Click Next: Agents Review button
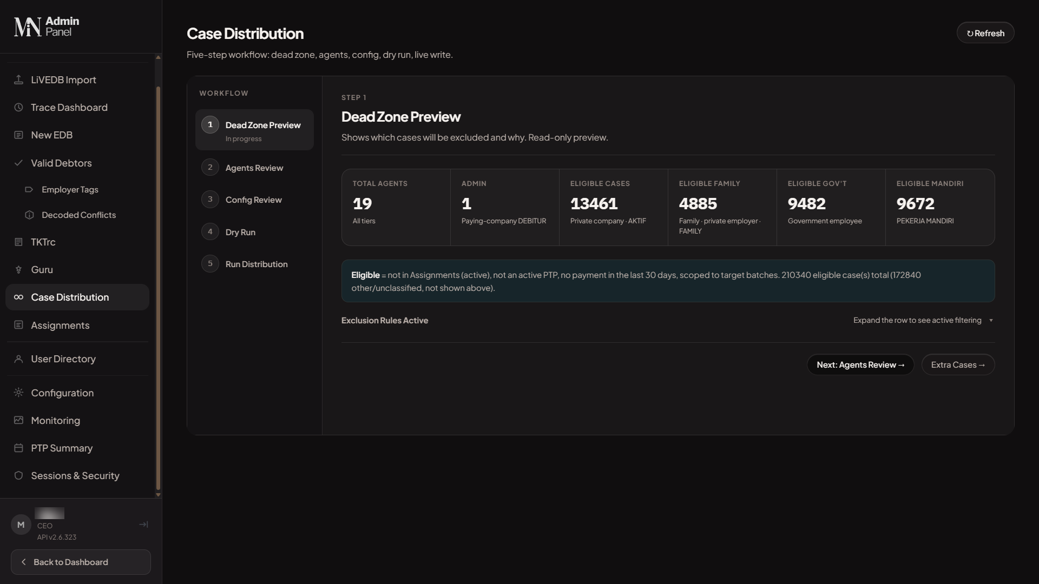 point(860,365)
